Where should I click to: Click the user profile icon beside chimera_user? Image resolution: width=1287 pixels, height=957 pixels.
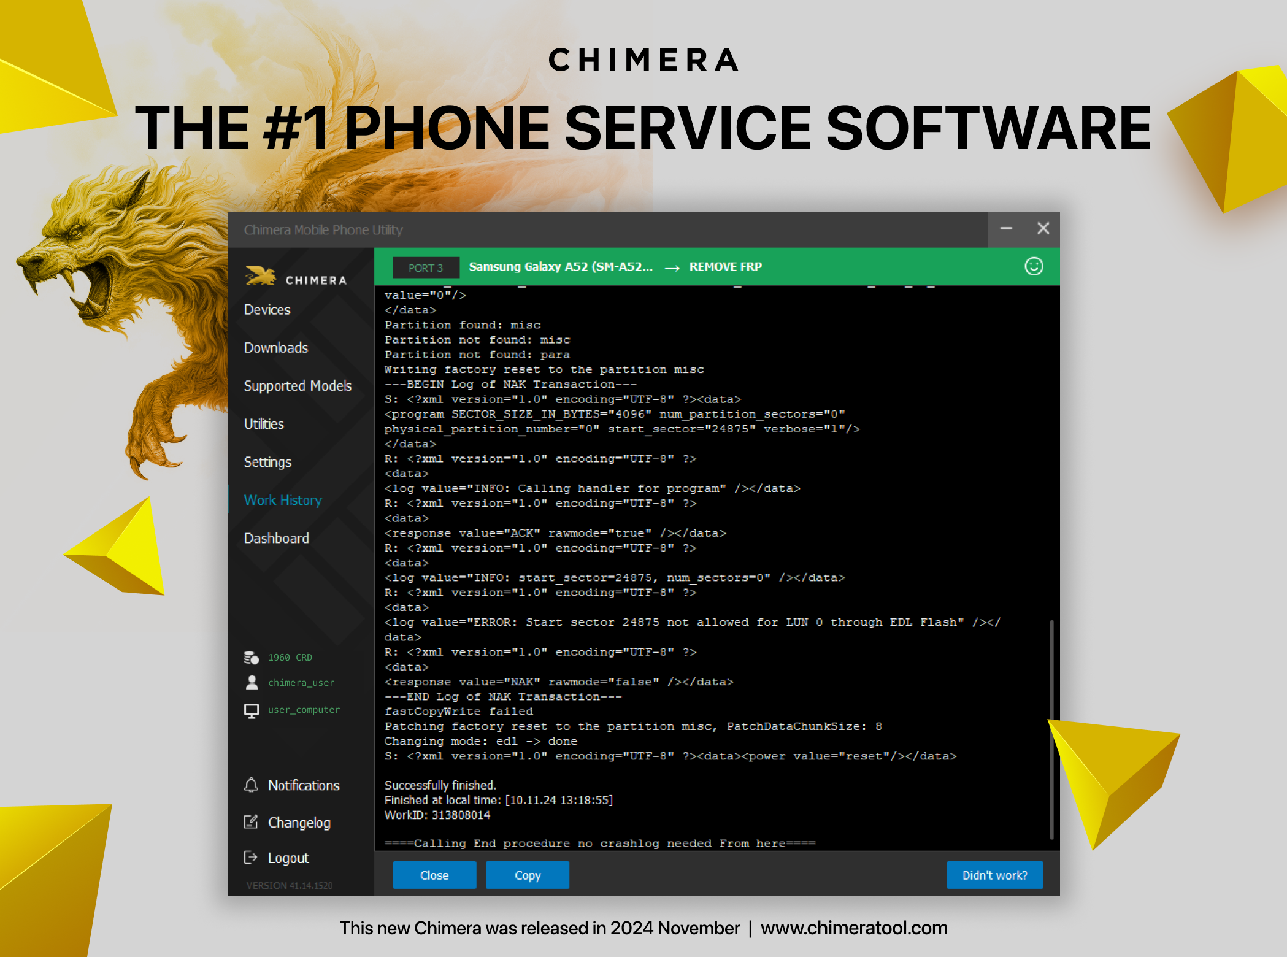(x=252, y=682)
